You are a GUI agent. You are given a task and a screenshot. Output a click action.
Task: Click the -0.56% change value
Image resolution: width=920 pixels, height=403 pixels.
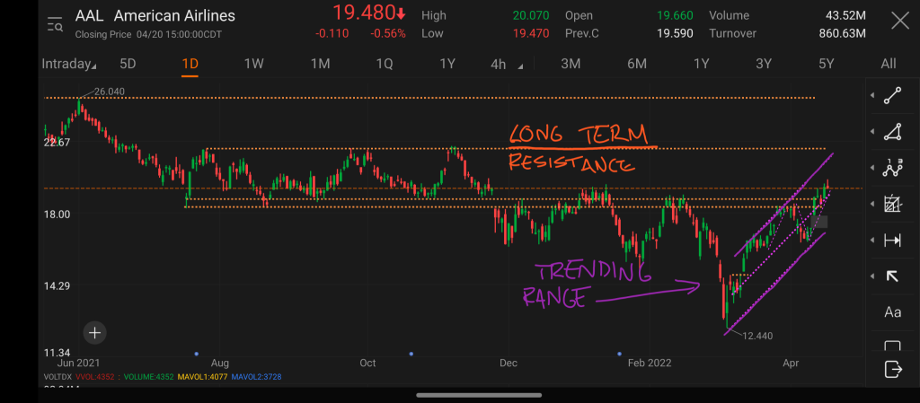pyautogui.click(x=387, y=33)
